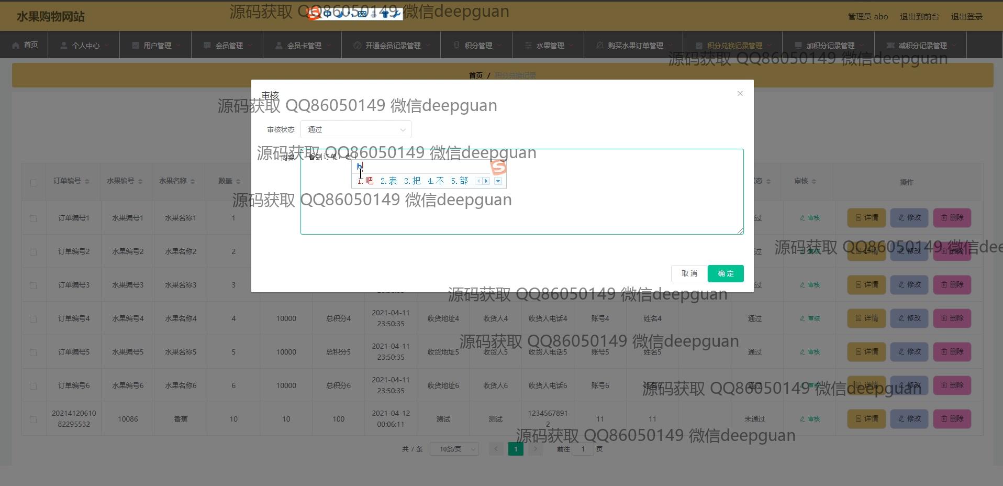Click the Sogou logo in IME toolbar
Viewport: 1003px width, 486px height.
pos(314,14)
